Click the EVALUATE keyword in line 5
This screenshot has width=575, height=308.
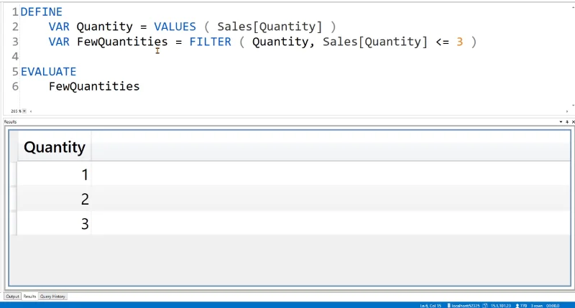coord(48,71)
